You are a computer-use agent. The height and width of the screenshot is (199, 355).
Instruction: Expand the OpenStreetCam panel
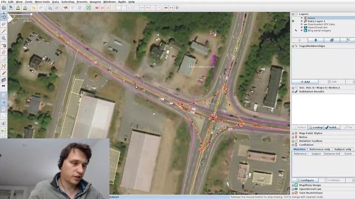(293, 189)
